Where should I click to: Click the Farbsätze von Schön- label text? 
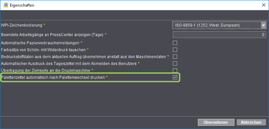(x=43, y=50)
